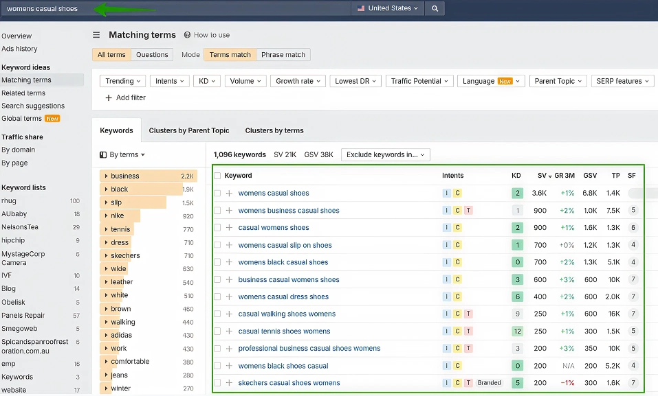
Task: Click the Add filter plus icon
Action: [109, 97]
